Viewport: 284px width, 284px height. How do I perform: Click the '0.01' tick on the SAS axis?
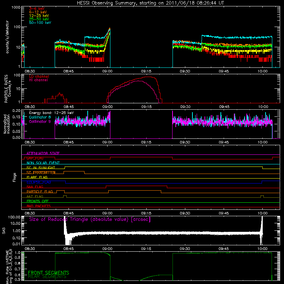tap(16, 244)
